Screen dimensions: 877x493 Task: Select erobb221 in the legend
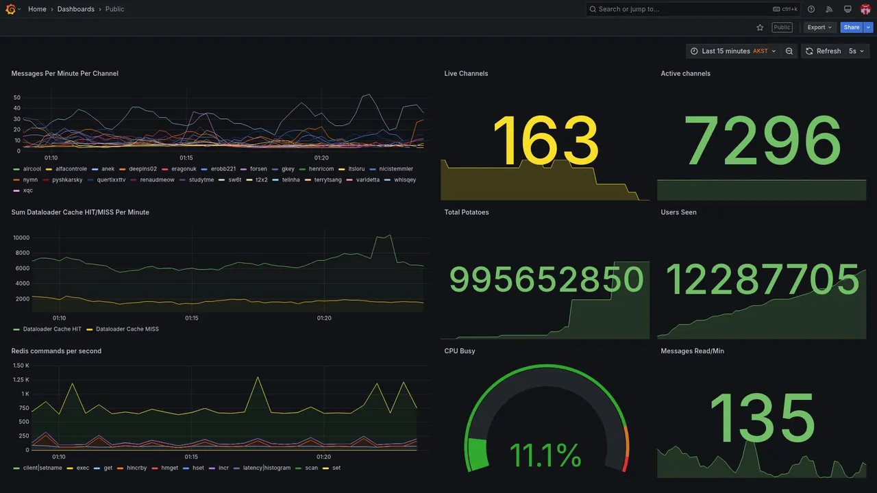click(223, 168)
